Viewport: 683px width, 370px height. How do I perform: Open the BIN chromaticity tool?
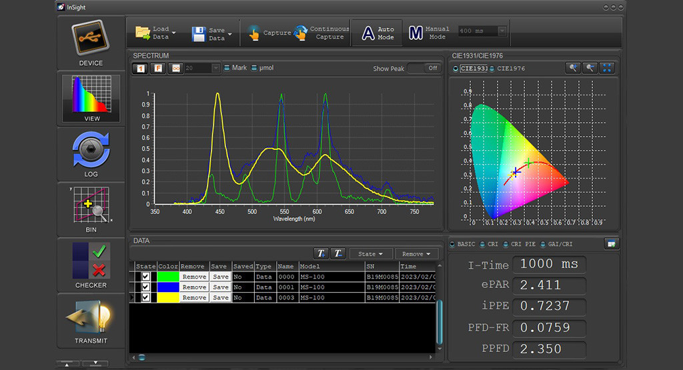[91, 206]
